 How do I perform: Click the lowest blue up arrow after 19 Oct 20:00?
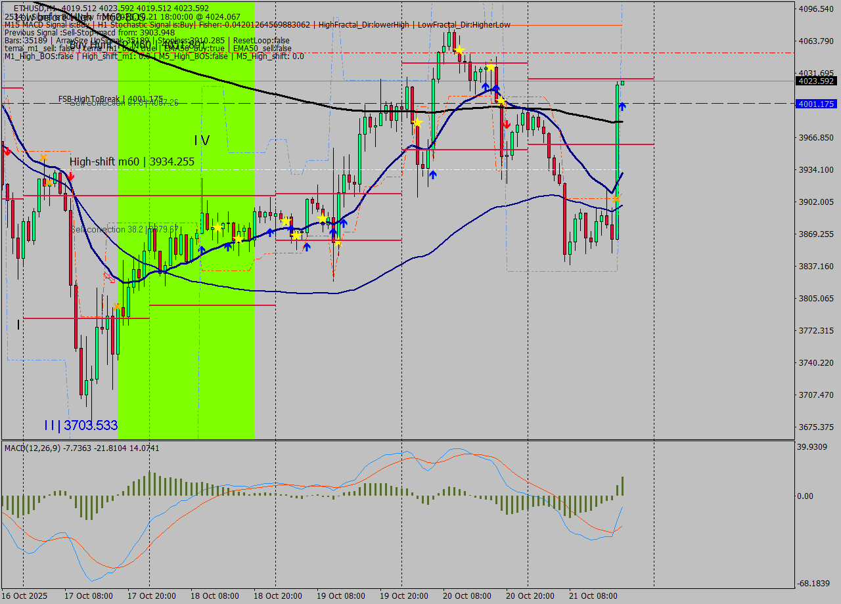[x=432, y=174]
